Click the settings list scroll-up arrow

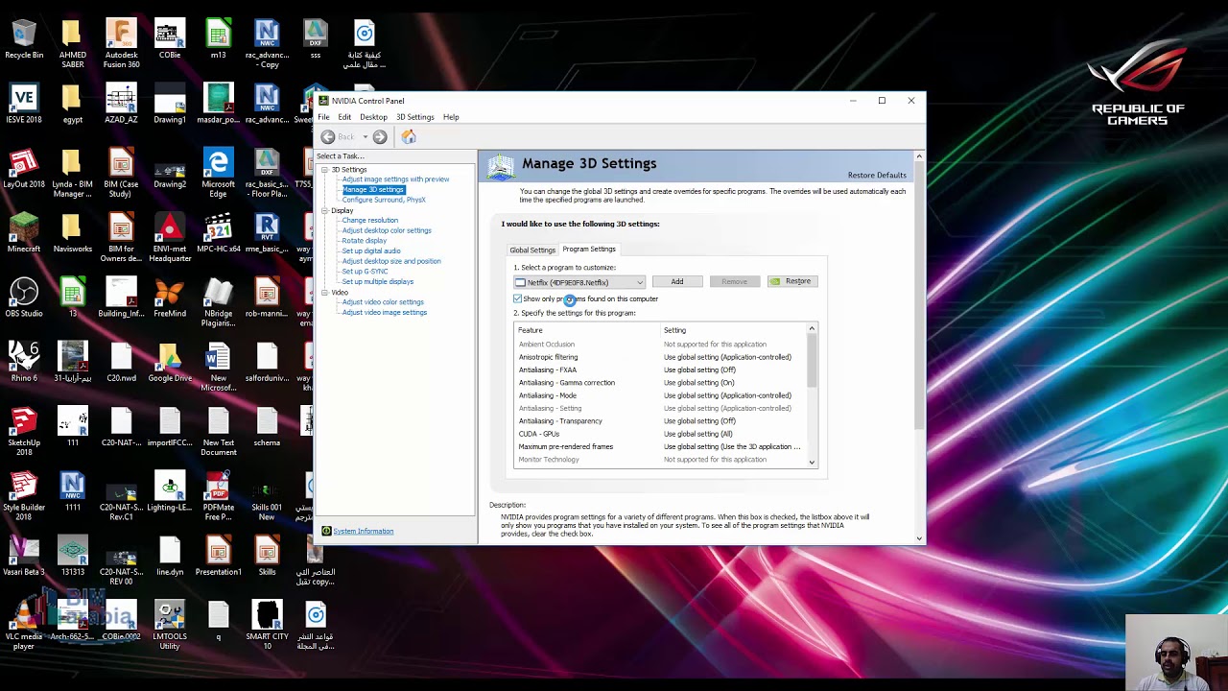click(x=812, y=330)
